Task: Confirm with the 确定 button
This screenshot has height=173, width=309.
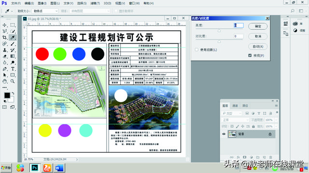Action: 258,26
